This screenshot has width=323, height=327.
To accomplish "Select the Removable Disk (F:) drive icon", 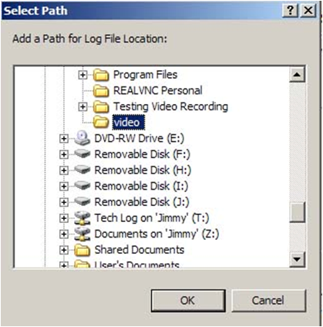I will tap(82, 154).
